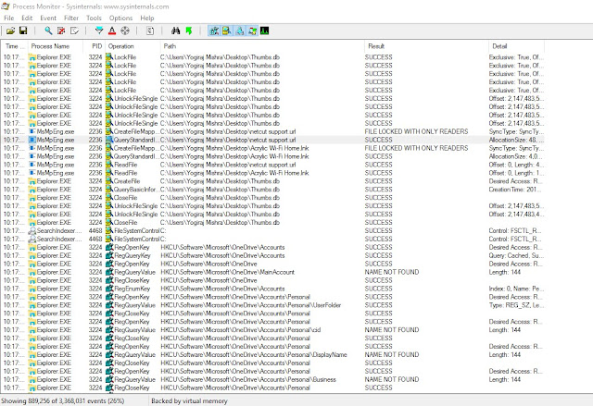
Task: Toggle Show Registry Activity toolbar button
Action: [x=214, y=31]
